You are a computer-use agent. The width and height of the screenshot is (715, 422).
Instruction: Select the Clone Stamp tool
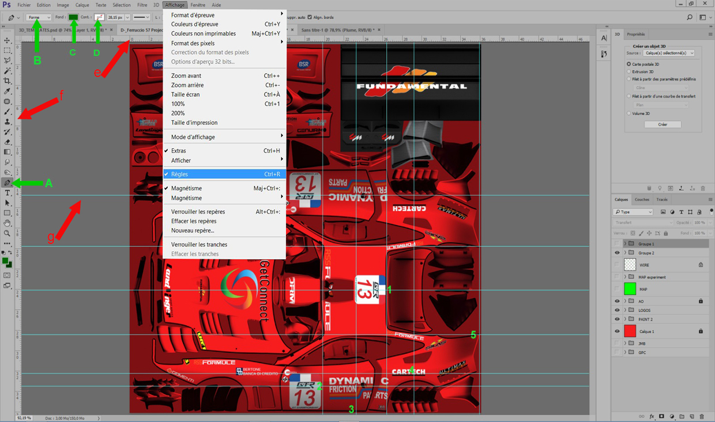point(7,122)
